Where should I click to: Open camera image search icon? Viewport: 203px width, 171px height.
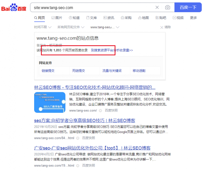pos(167,7)
